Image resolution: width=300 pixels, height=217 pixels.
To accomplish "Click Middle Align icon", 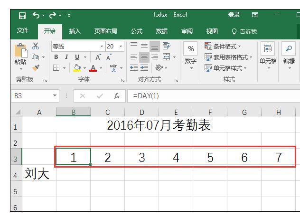I will click(144, 46).
